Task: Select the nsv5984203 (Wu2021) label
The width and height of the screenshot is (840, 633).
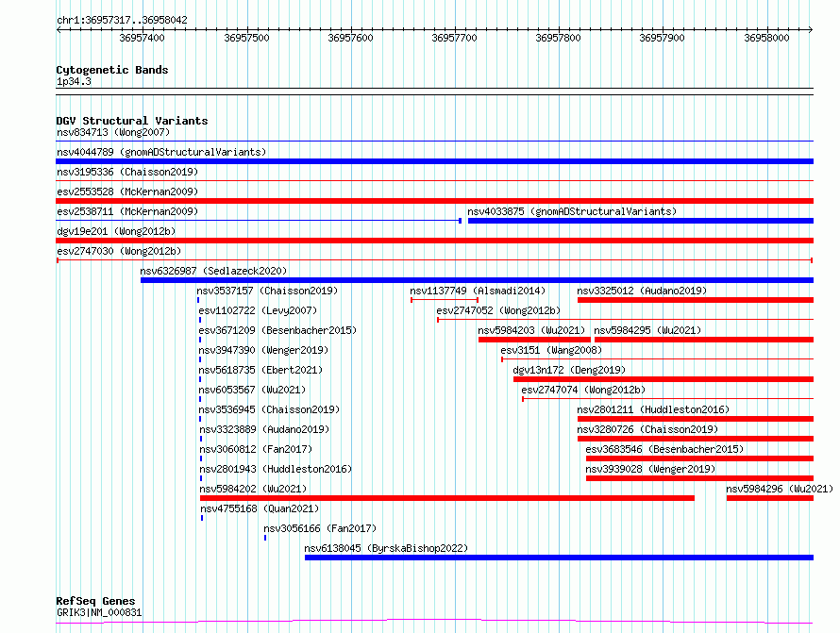Action: [531, 330]
